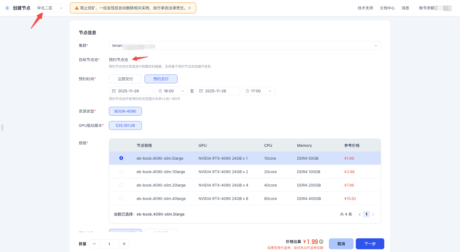This screenshot has height=252, width=460.
Task: Go to the next page of the specs table
Action: (x=373, y=214)
